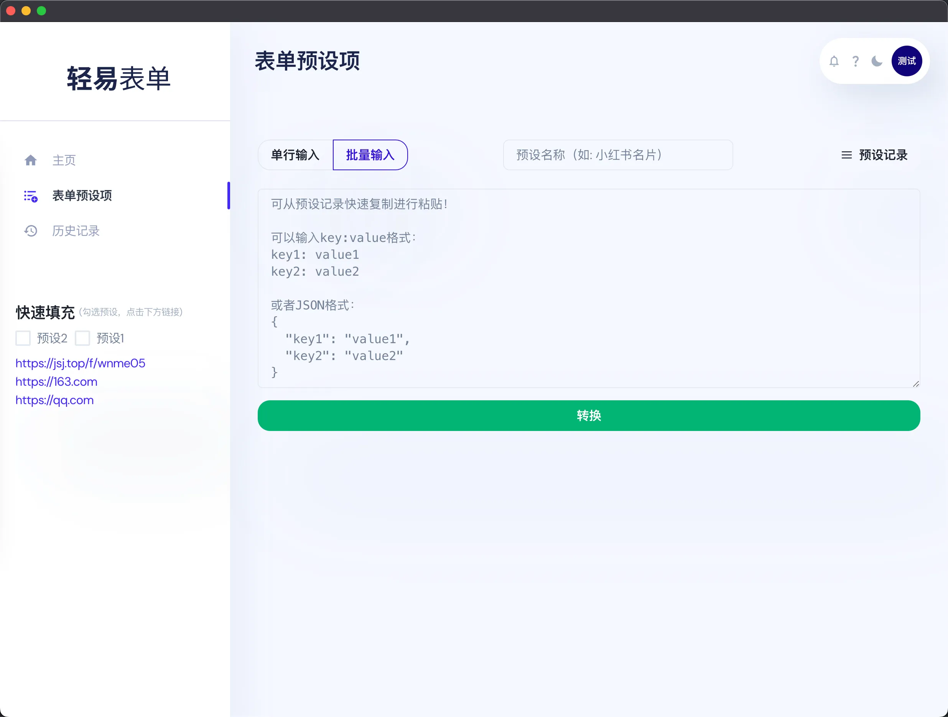
Task: Open the https://jsj.top/f/wnme05 link
Action: (x=80, y=363)
